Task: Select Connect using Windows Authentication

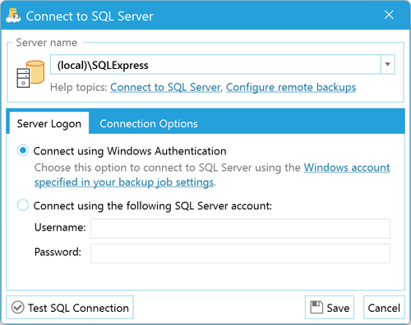Action: (x=23, y=150)
